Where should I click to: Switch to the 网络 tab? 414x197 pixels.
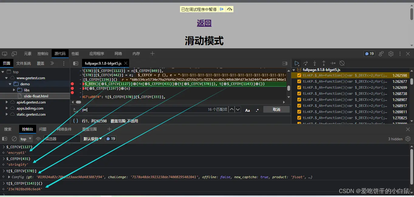click(118, 54)
